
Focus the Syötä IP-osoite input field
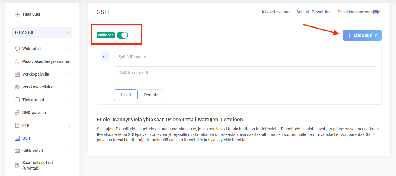pos(245,57)
